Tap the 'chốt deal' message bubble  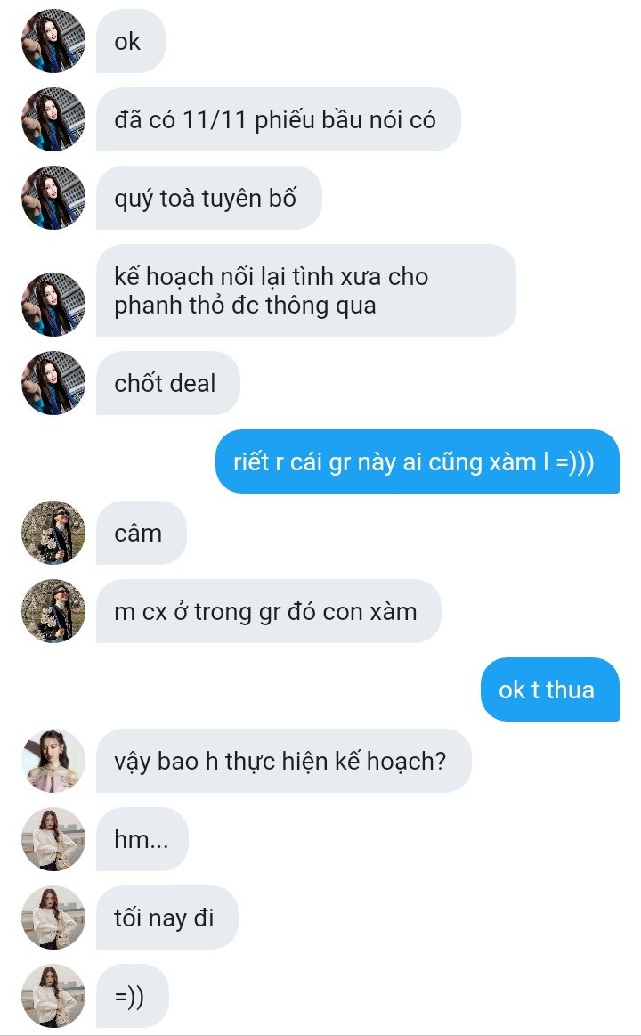coord(168,383)
